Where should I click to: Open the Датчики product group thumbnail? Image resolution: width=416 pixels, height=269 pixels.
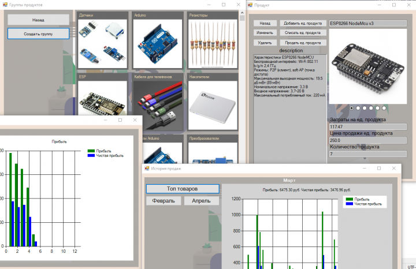(x=102, y=44)
